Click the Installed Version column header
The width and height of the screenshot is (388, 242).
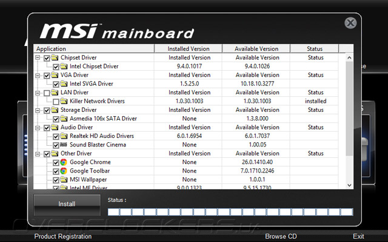[x=189, y=48]
